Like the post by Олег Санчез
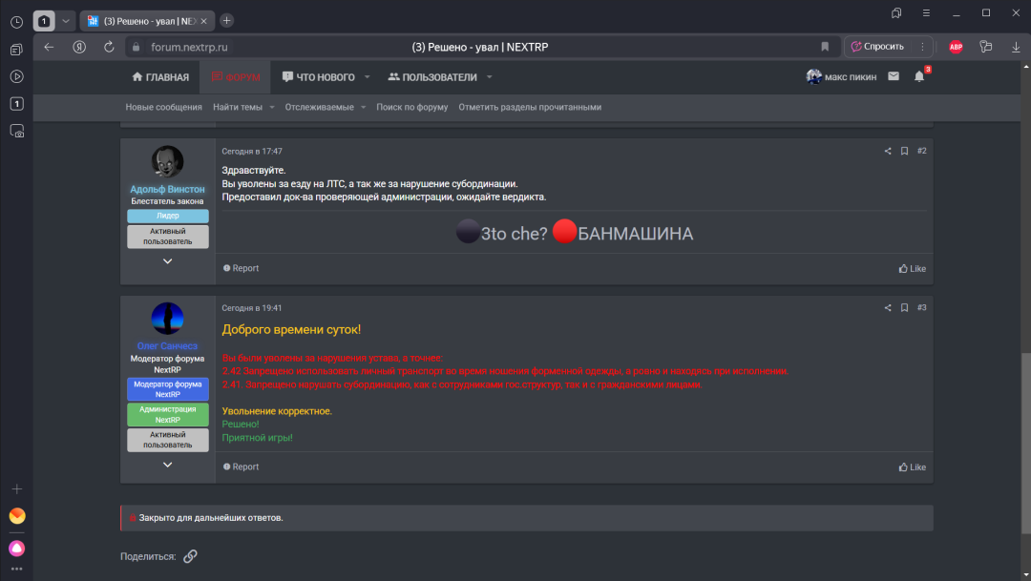This screenshot has height=581, width=1031. pyautogui.click(x=913, y=467)
